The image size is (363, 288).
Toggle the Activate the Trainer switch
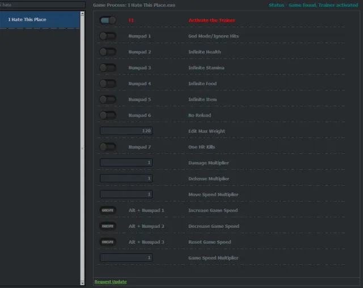click(x=108, y=20)
